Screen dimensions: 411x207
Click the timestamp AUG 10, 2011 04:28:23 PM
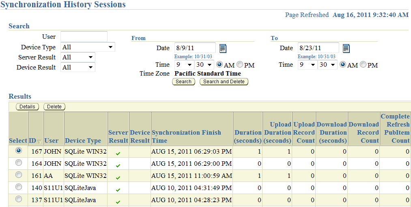coord(192,200)
